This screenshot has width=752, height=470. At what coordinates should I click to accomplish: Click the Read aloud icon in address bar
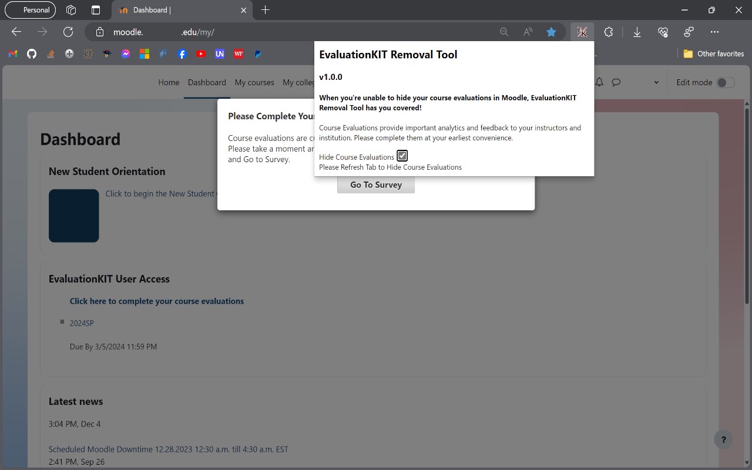[528, 32]
